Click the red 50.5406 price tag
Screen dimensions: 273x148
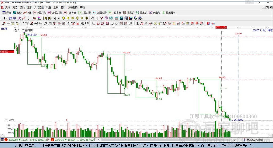(x=7, y=52)
